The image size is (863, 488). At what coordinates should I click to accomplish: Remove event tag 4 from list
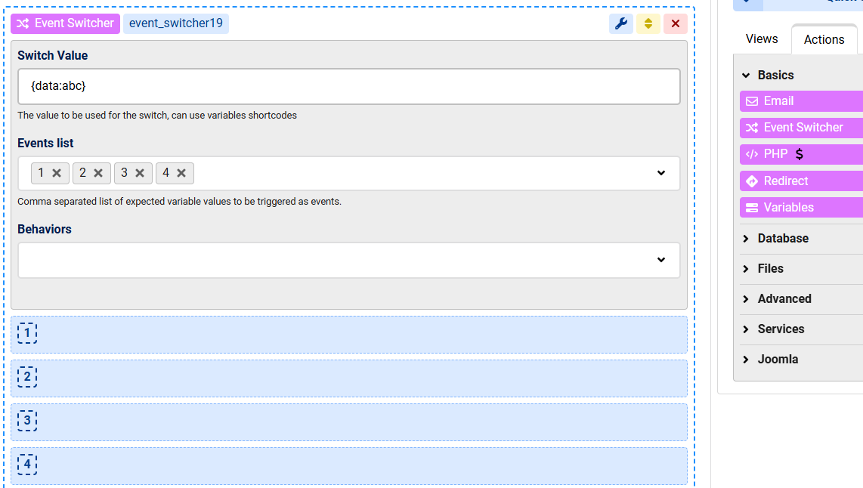[181, 173]
